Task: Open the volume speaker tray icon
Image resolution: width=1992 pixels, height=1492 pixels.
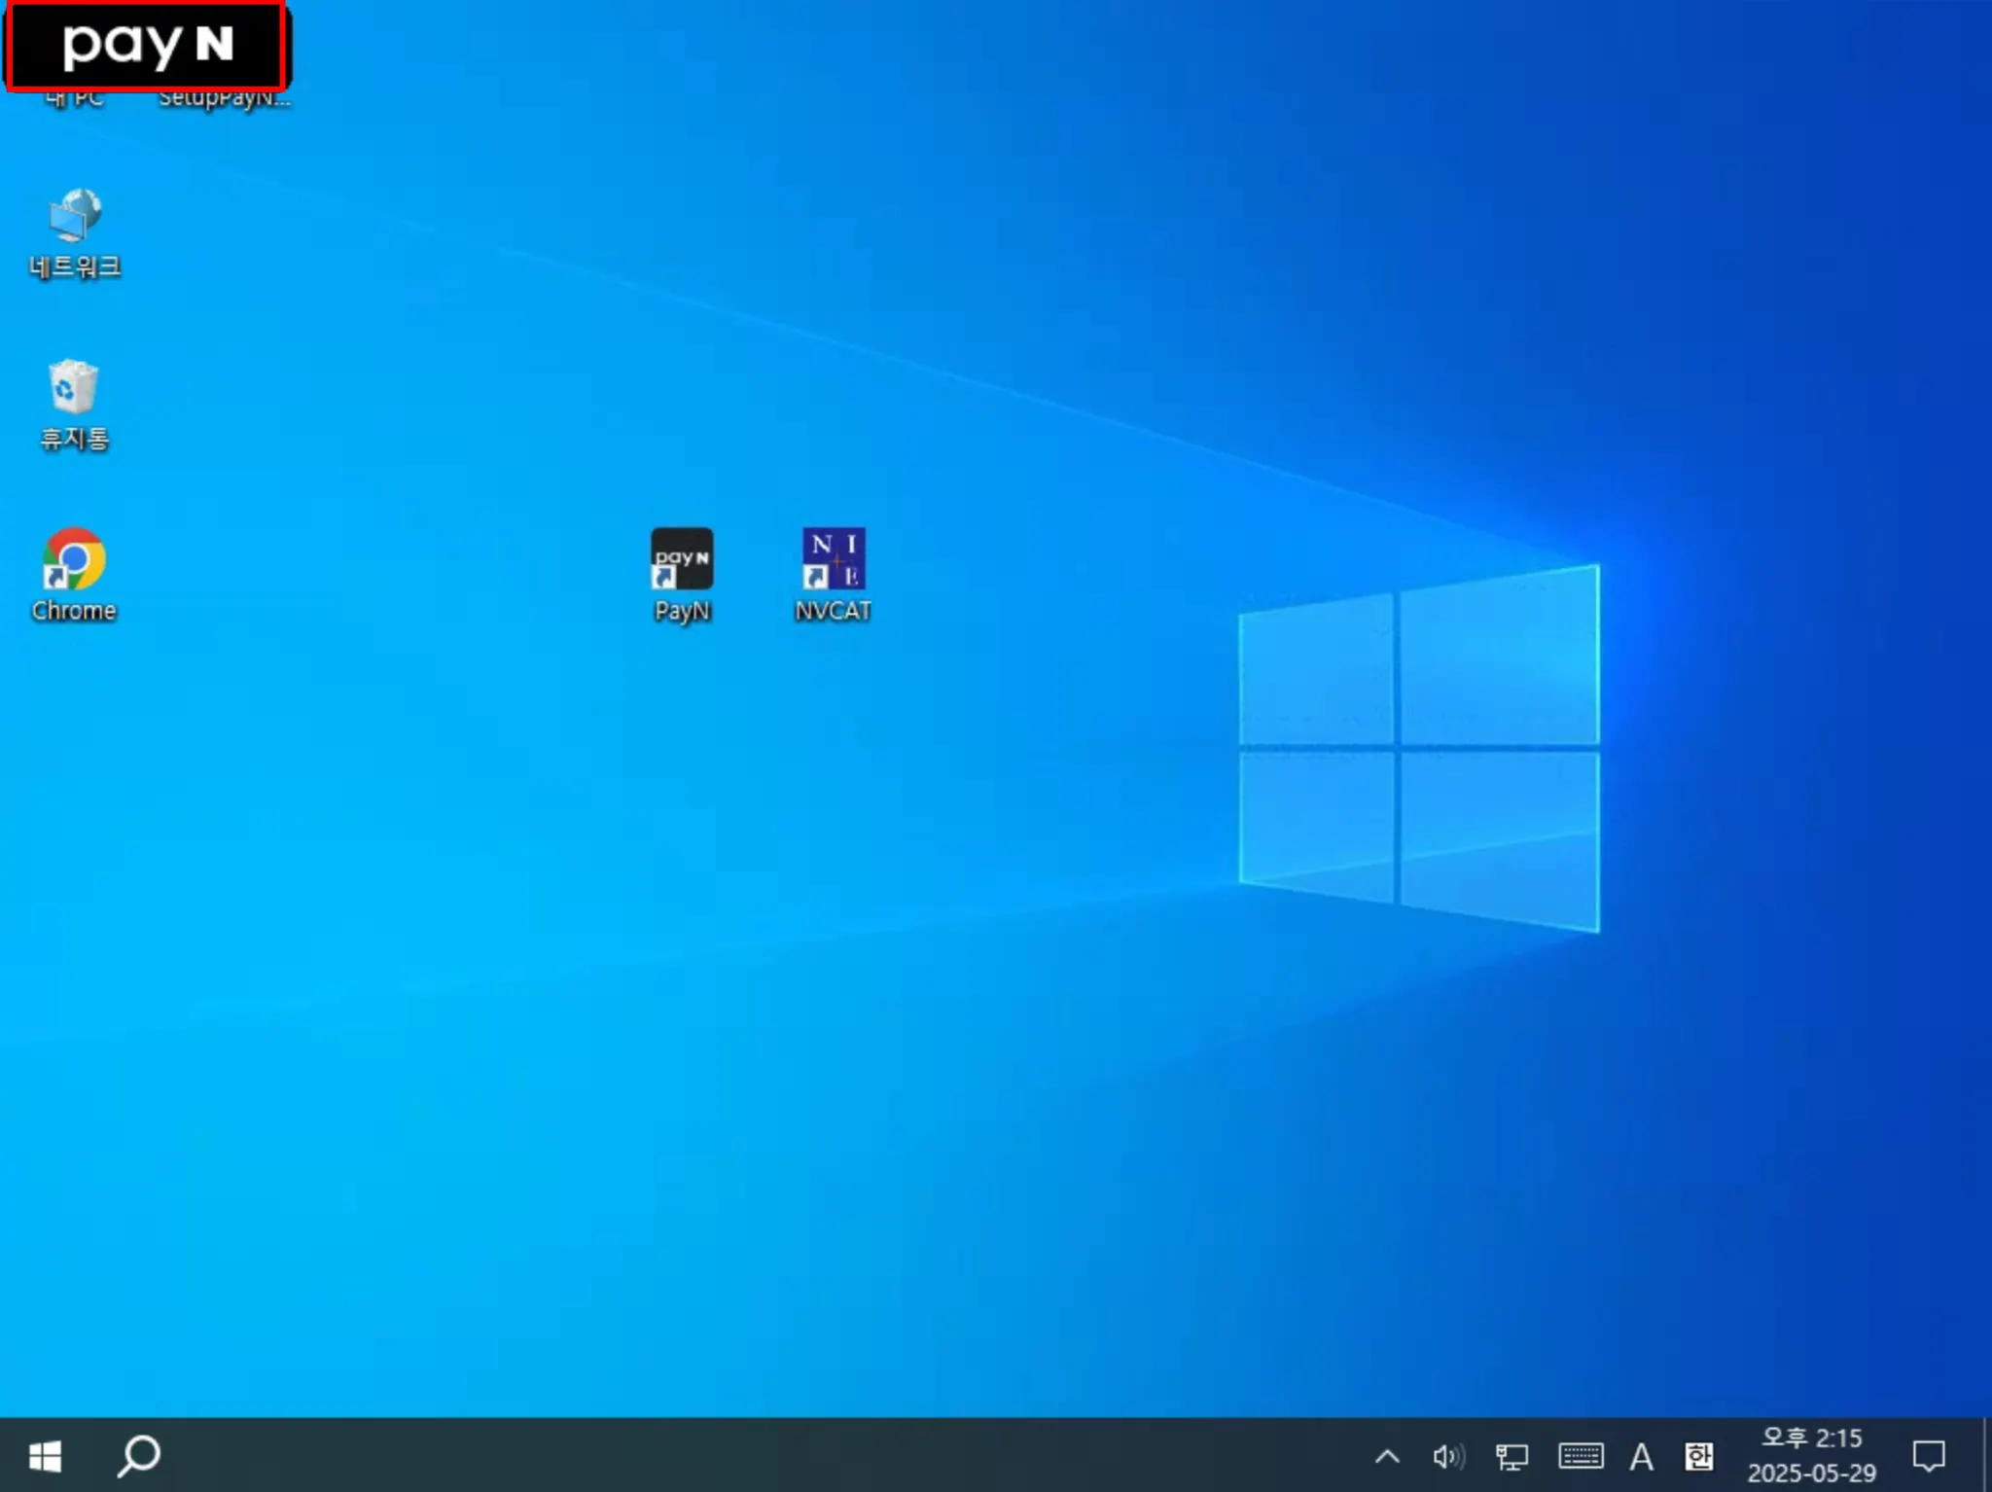Action: click(1447, 1456)
